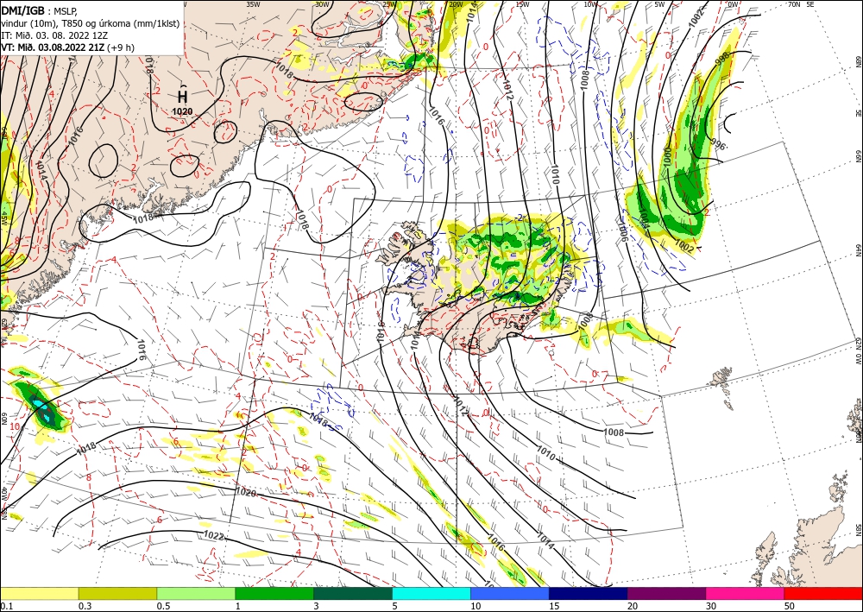Click the IT: Mið. 03. 08. 2022 12Z line
Screen dimensions: 863x612
click(54, 35)
